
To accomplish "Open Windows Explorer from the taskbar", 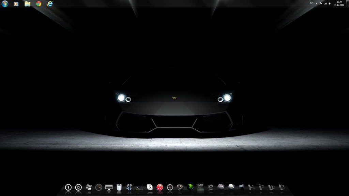I will coord(28,4).
